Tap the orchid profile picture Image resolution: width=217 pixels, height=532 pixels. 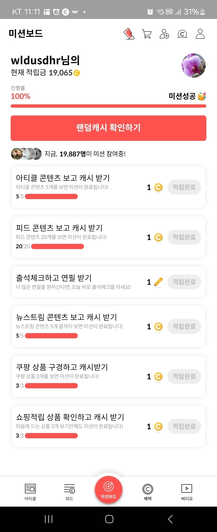click(x=193, y=66)
